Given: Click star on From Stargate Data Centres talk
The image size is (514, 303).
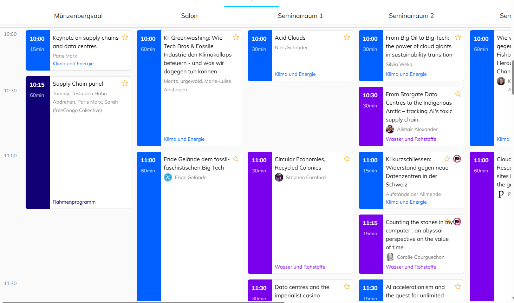Looking at the screenshot, I should tap(458, 94).
